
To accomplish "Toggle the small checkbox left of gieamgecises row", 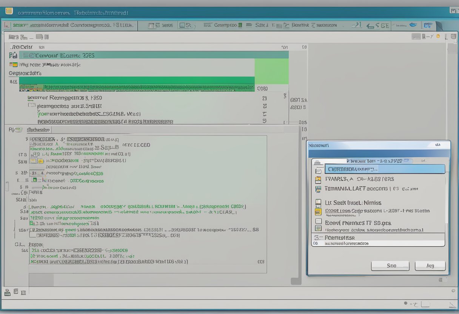I will pyautogui.click(x=32, y=106).
